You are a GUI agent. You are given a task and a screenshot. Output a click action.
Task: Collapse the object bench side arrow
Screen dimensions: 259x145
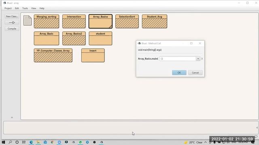coord(257,128)
